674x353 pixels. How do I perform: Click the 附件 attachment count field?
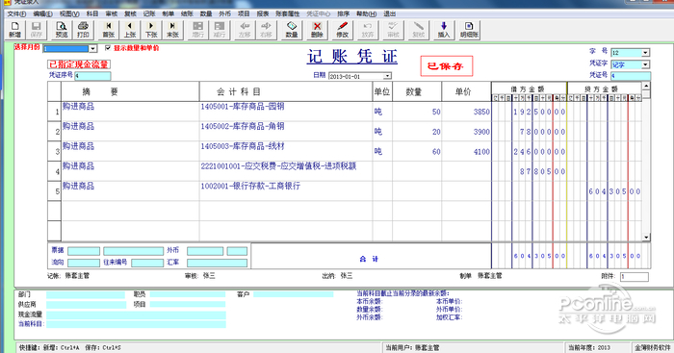(x=634, y=277)
